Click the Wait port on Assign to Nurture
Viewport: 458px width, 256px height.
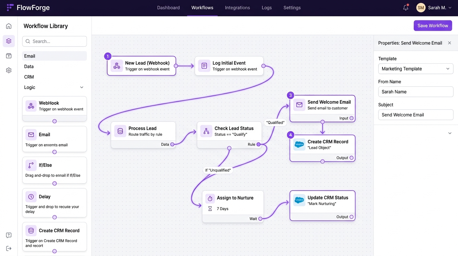pyautogui.click(x=260, y=219)
